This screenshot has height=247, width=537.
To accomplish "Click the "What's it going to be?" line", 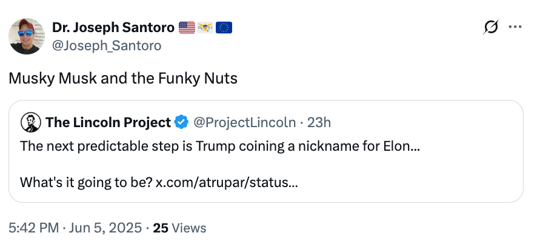I will click(x=87, y=182).
